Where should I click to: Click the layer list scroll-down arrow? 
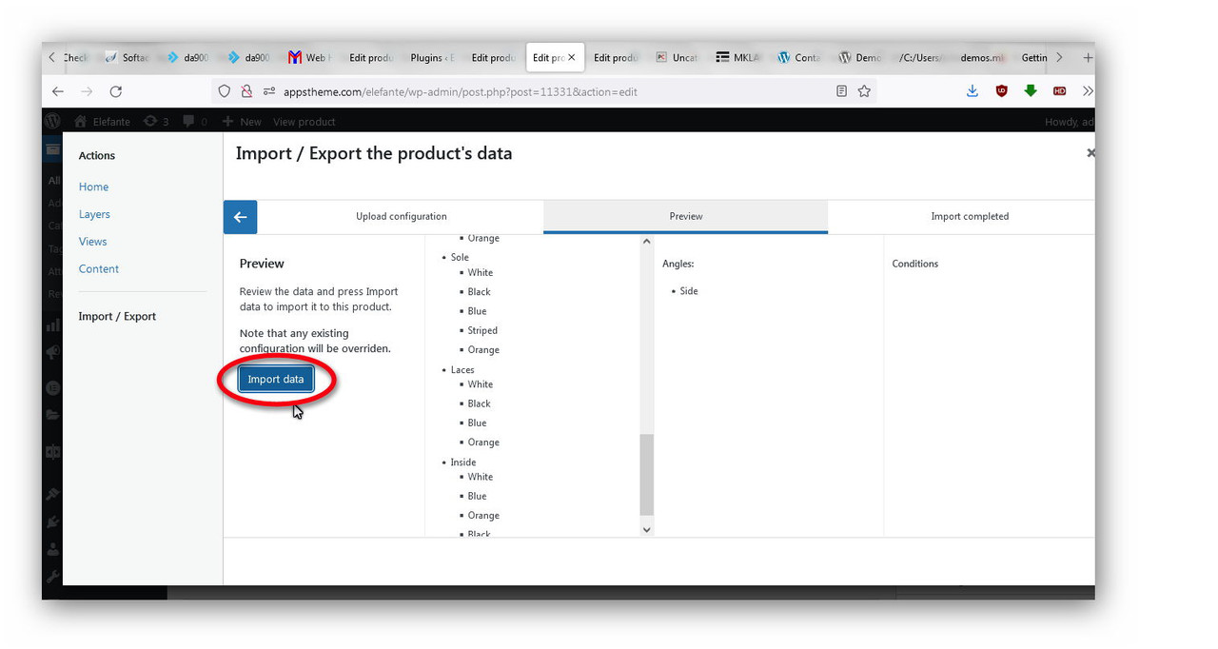click(x=646, y=529)
